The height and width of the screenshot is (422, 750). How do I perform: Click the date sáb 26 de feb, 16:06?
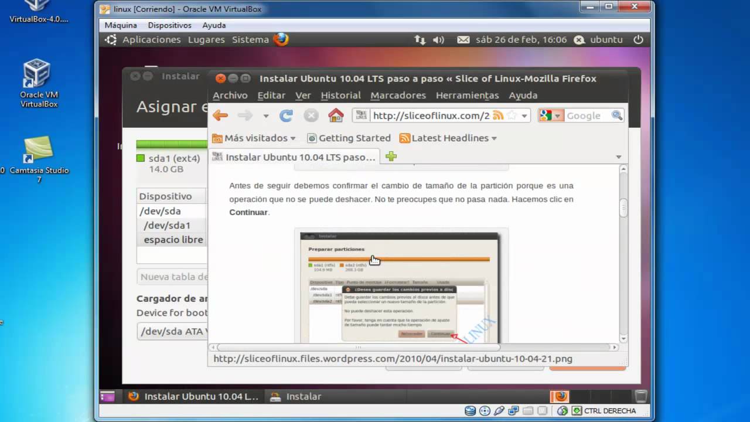521,39
